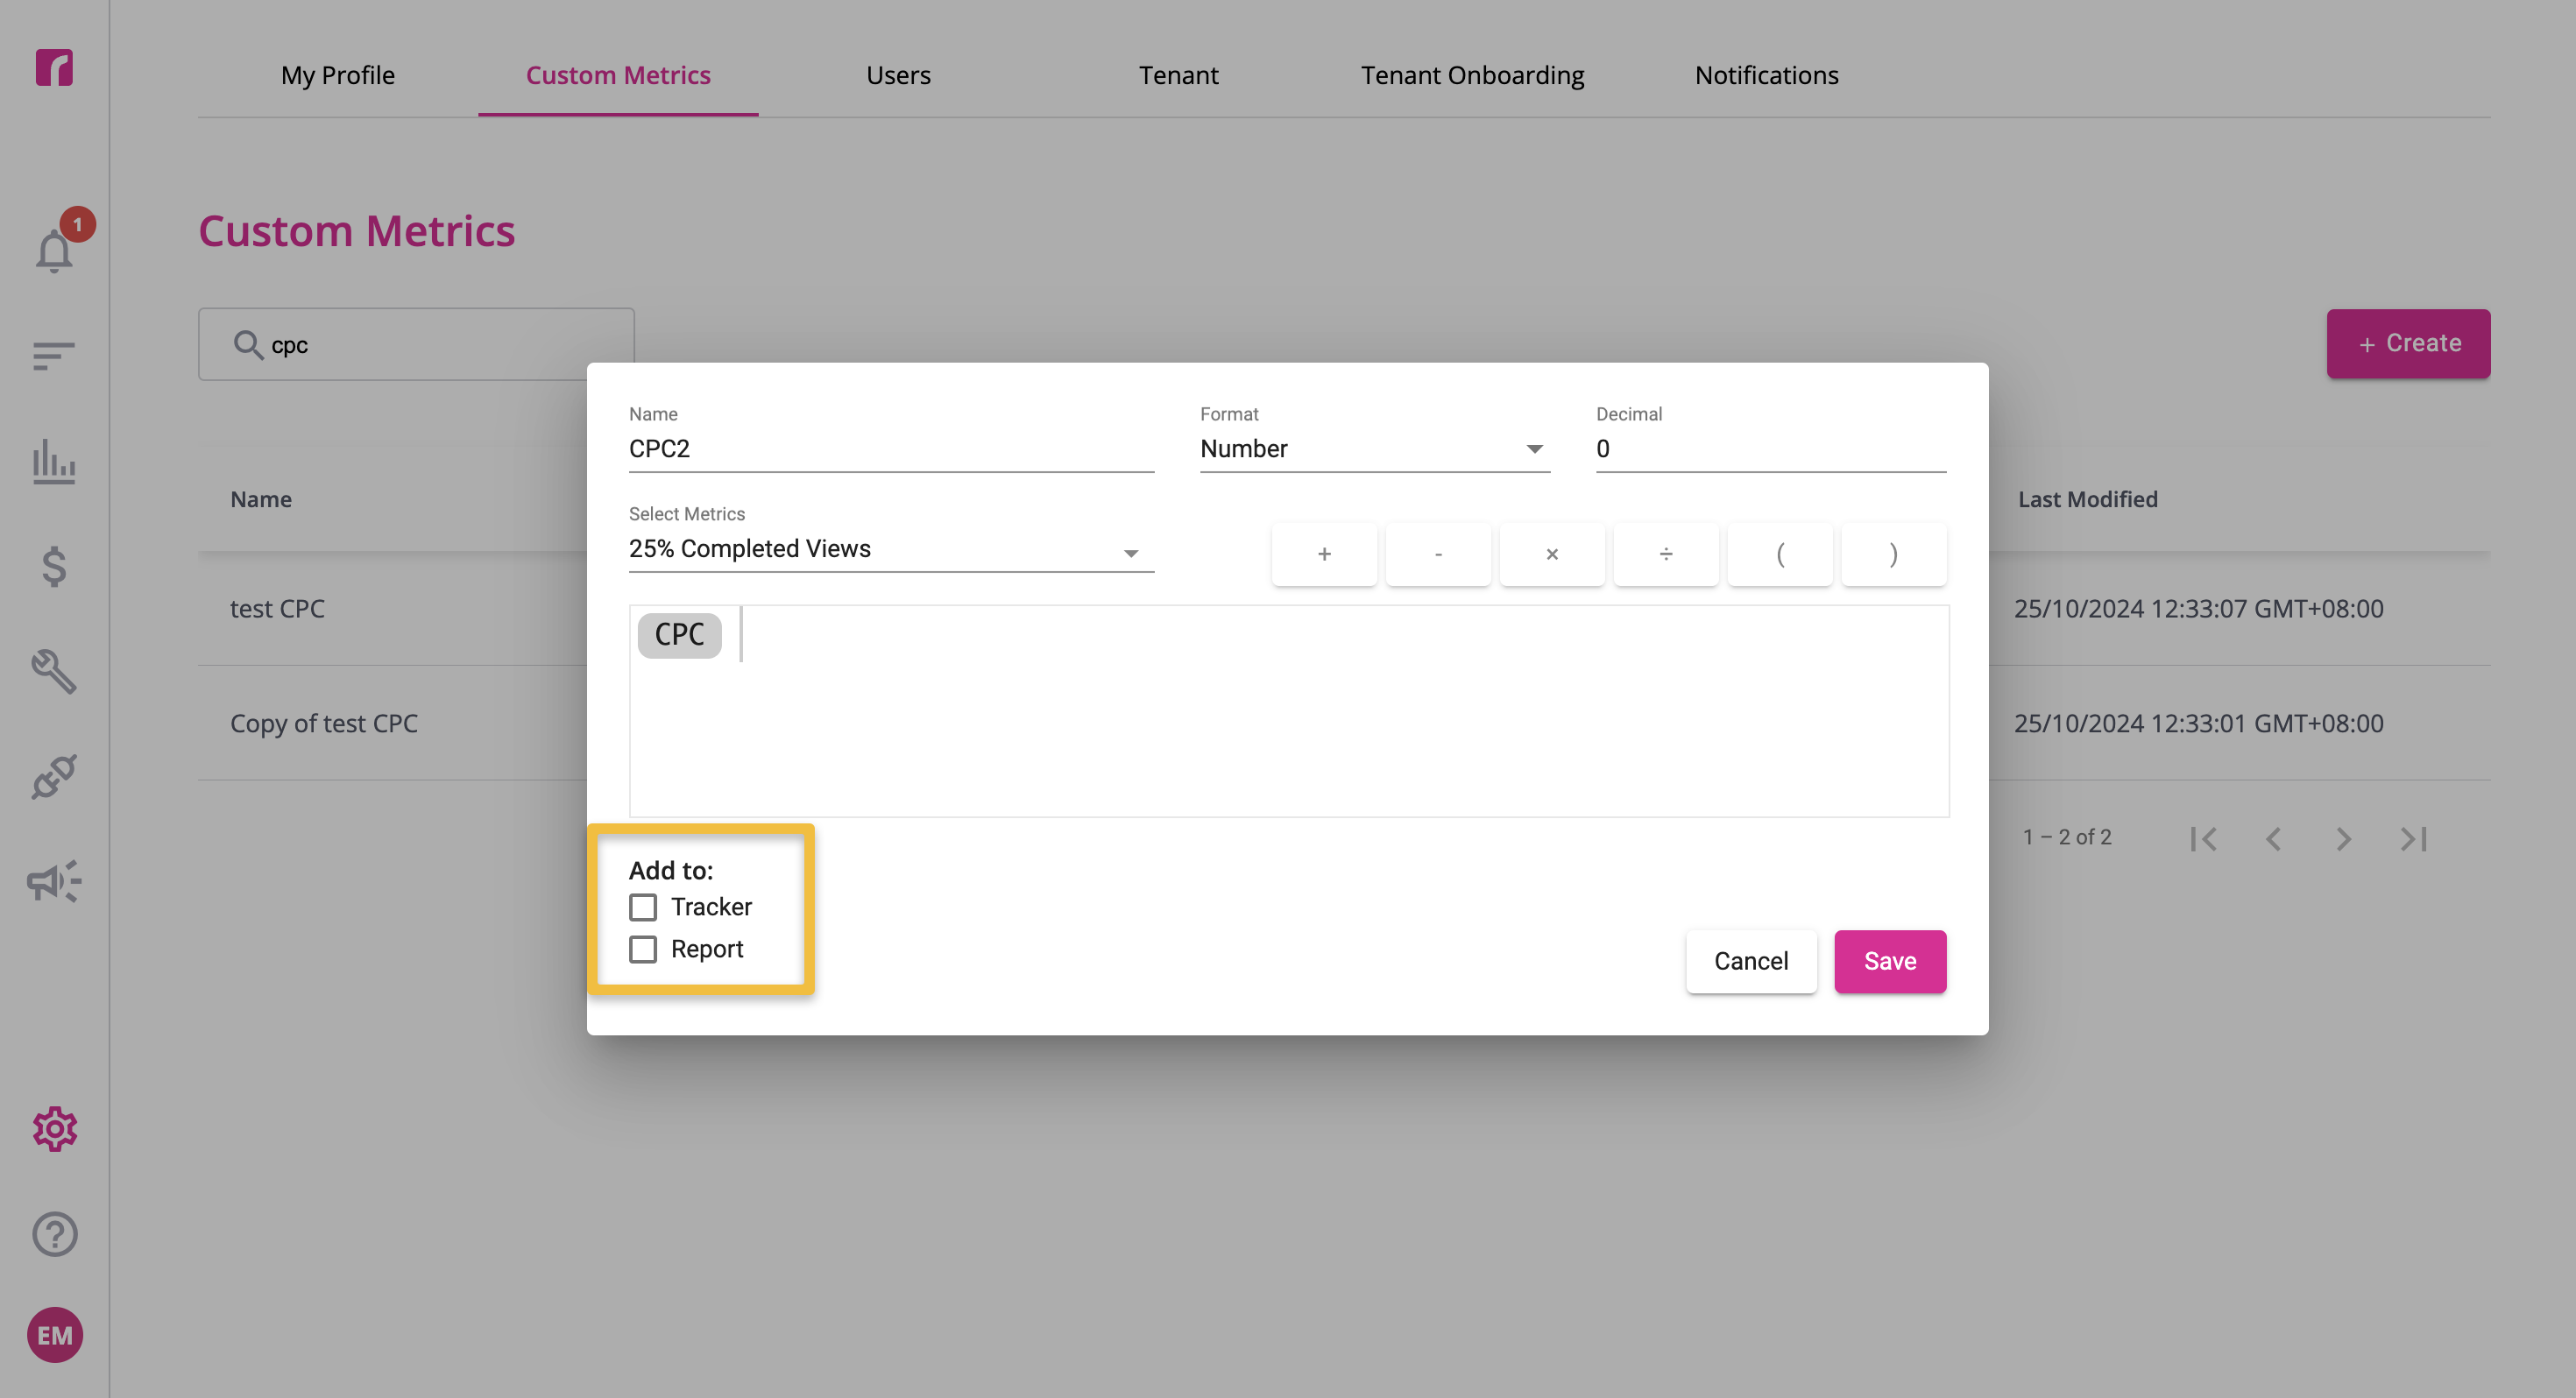Viewport: 2576px width, 1398px height.
Task: Click the test CPC row name
Action: point(277,608)
